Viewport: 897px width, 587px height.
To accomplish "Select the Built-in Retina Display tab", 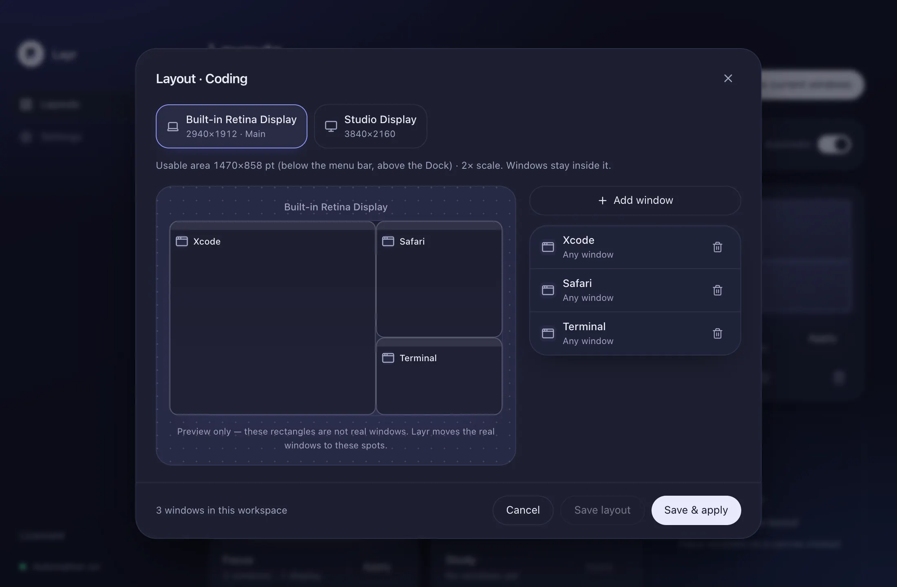I will tap(231, 126).
